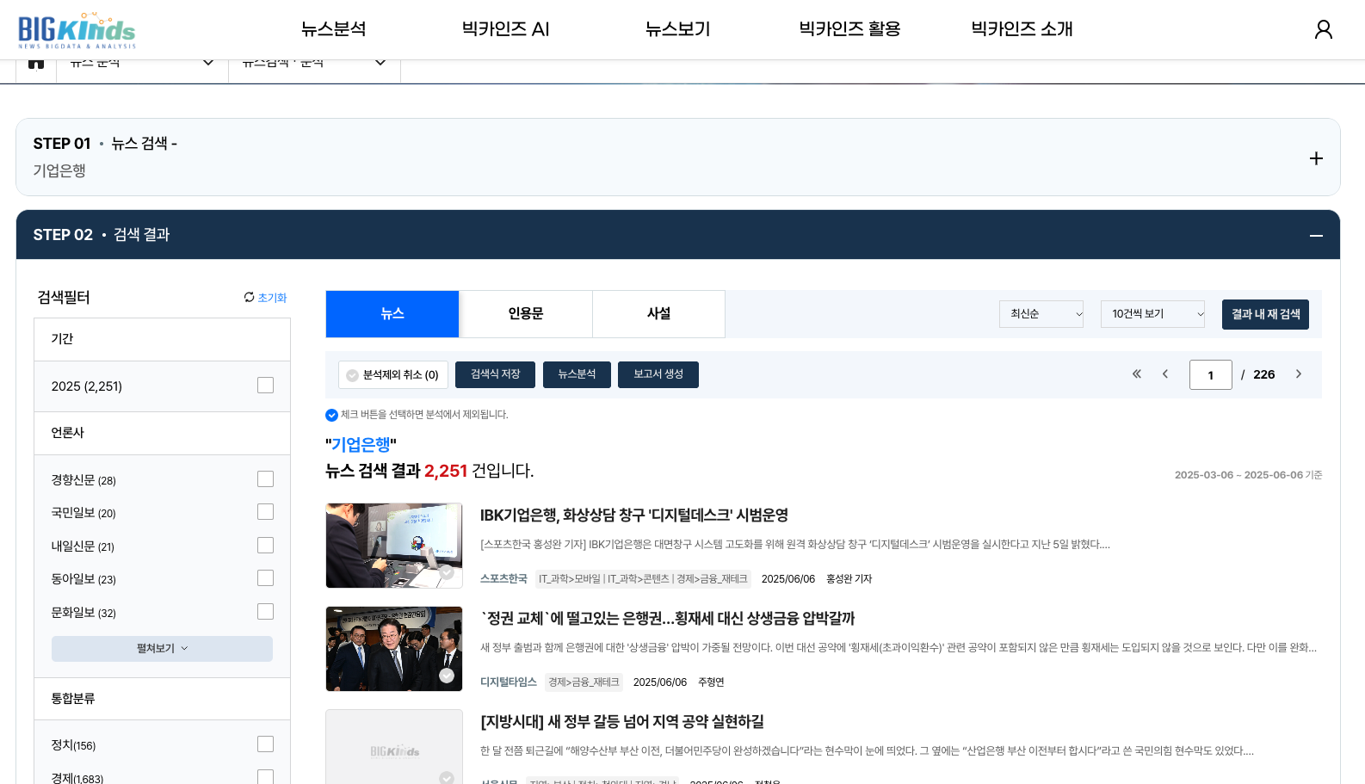Check the 동아일보 filter

pyautogui.click(x=265, y=578)
